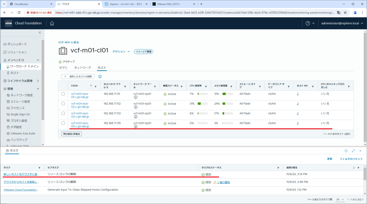The width and height of the screenshot is (367, 204).
Task: Filter the CPU usage column
Action: 206,87
